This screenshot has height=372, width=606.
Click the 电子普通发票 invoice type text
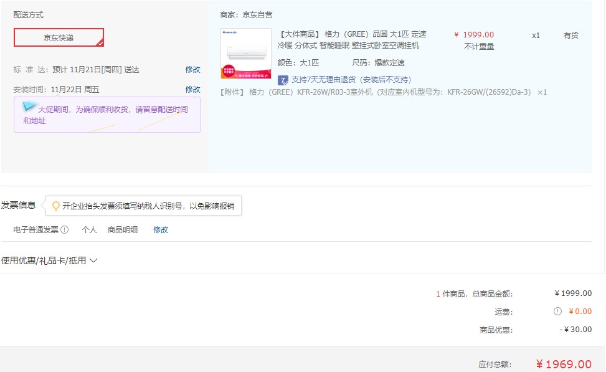(x=36, y=230)
